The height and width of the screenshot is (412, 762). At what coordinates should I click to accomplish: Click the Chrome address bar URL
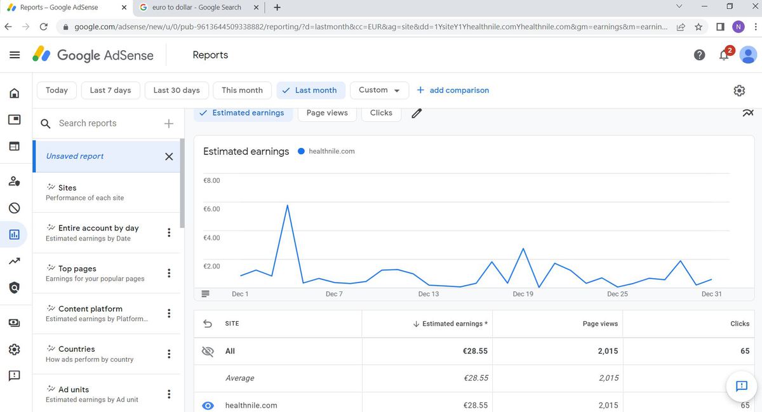[x=371, y=27]
